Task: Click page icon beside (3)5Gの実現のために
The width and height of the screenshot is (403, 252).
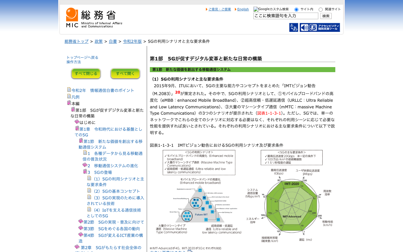Action: [89, 197]
